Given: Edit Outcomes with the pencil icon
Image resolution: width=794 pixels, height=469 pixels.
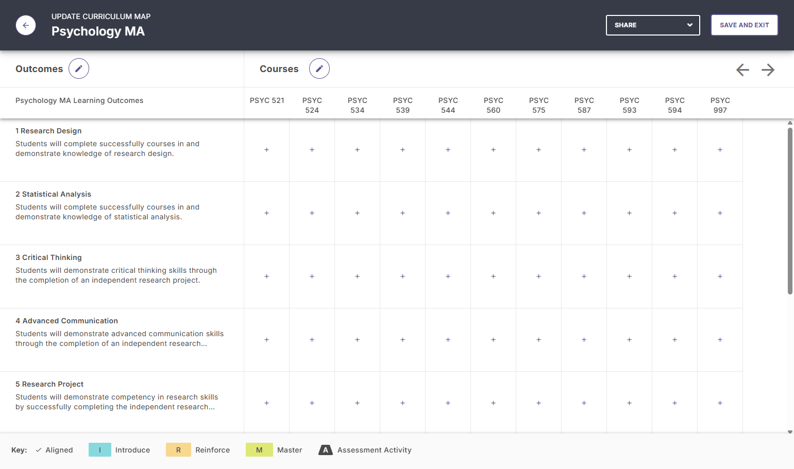Looking at the screenshot, I should point(79,68).
